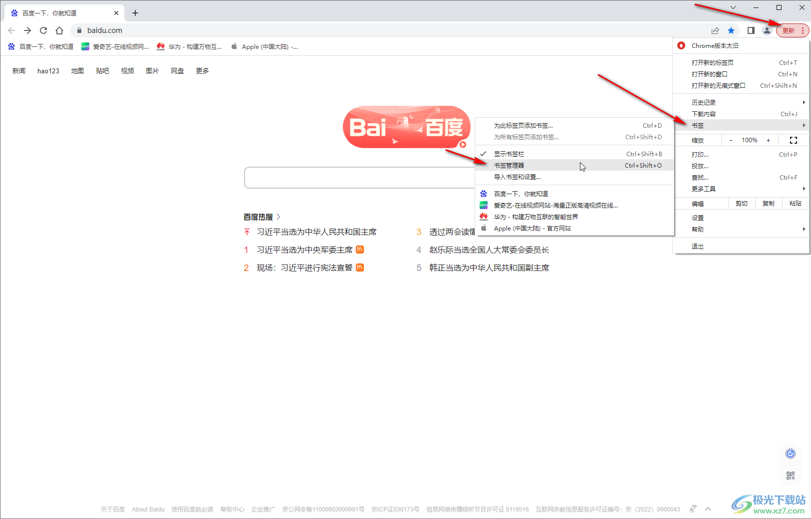Viewport: 811px width, 519px height.
Task: Click the forward navigation arrow
Action: [x=27, y=30]
